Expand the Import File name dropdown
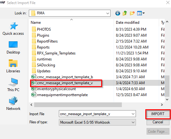Viewport: 171px width, 139px height. [133, 114]
